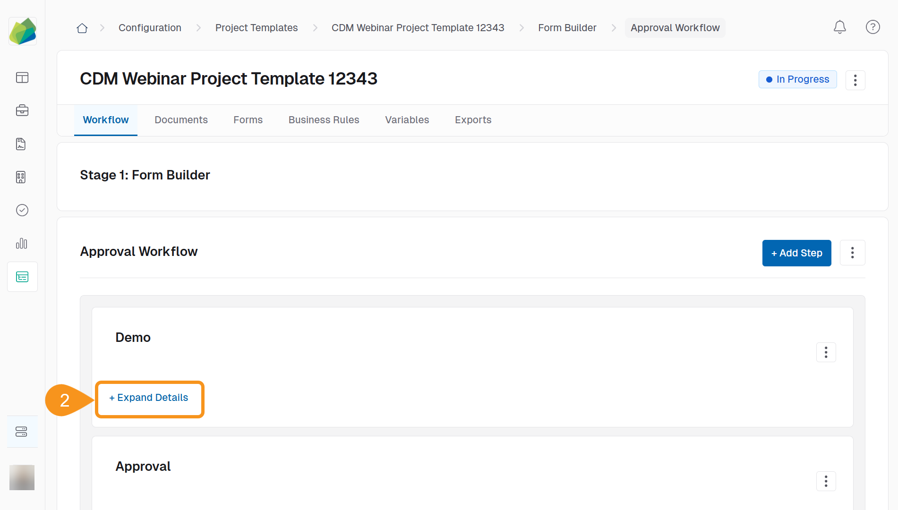Click the In Progress status badge

(x=797, y=79)
